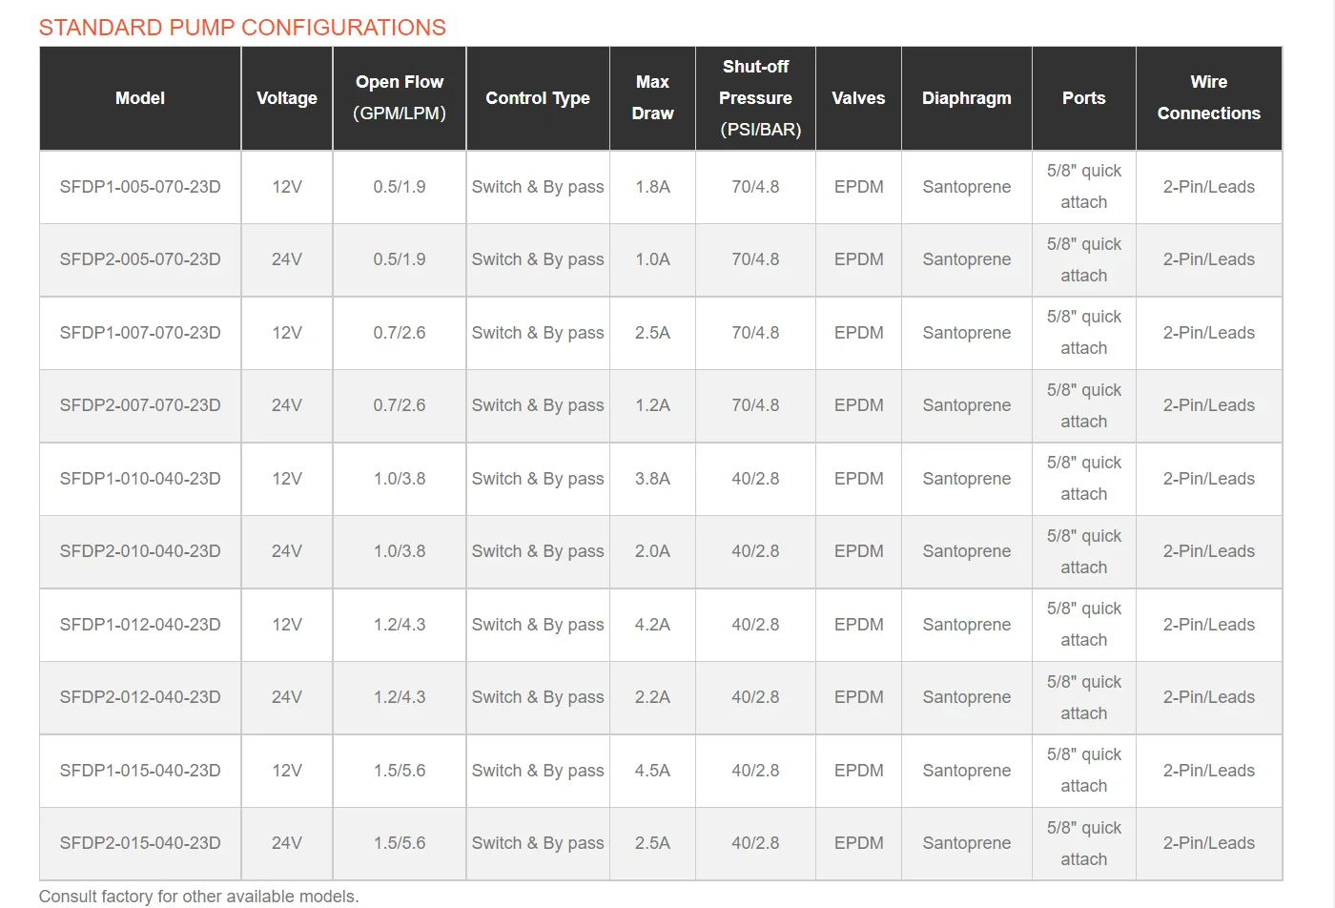Click the 3.8A max draw value
Viewport: 1335px width, 908px height.
coord(652,479)
